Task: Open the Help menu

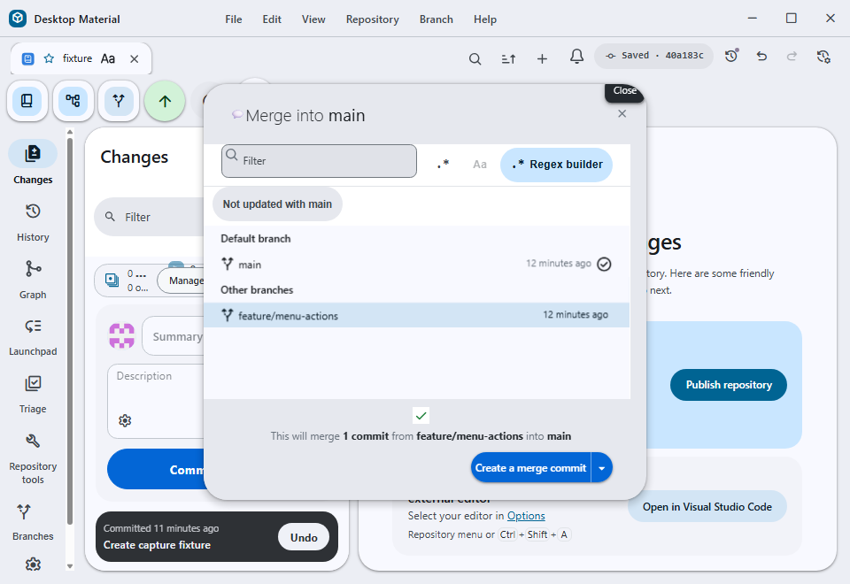Action: 485,19
